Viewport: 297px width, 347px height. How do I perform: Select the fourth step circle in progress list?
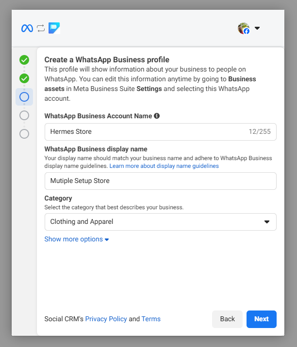tap(24, 115)
